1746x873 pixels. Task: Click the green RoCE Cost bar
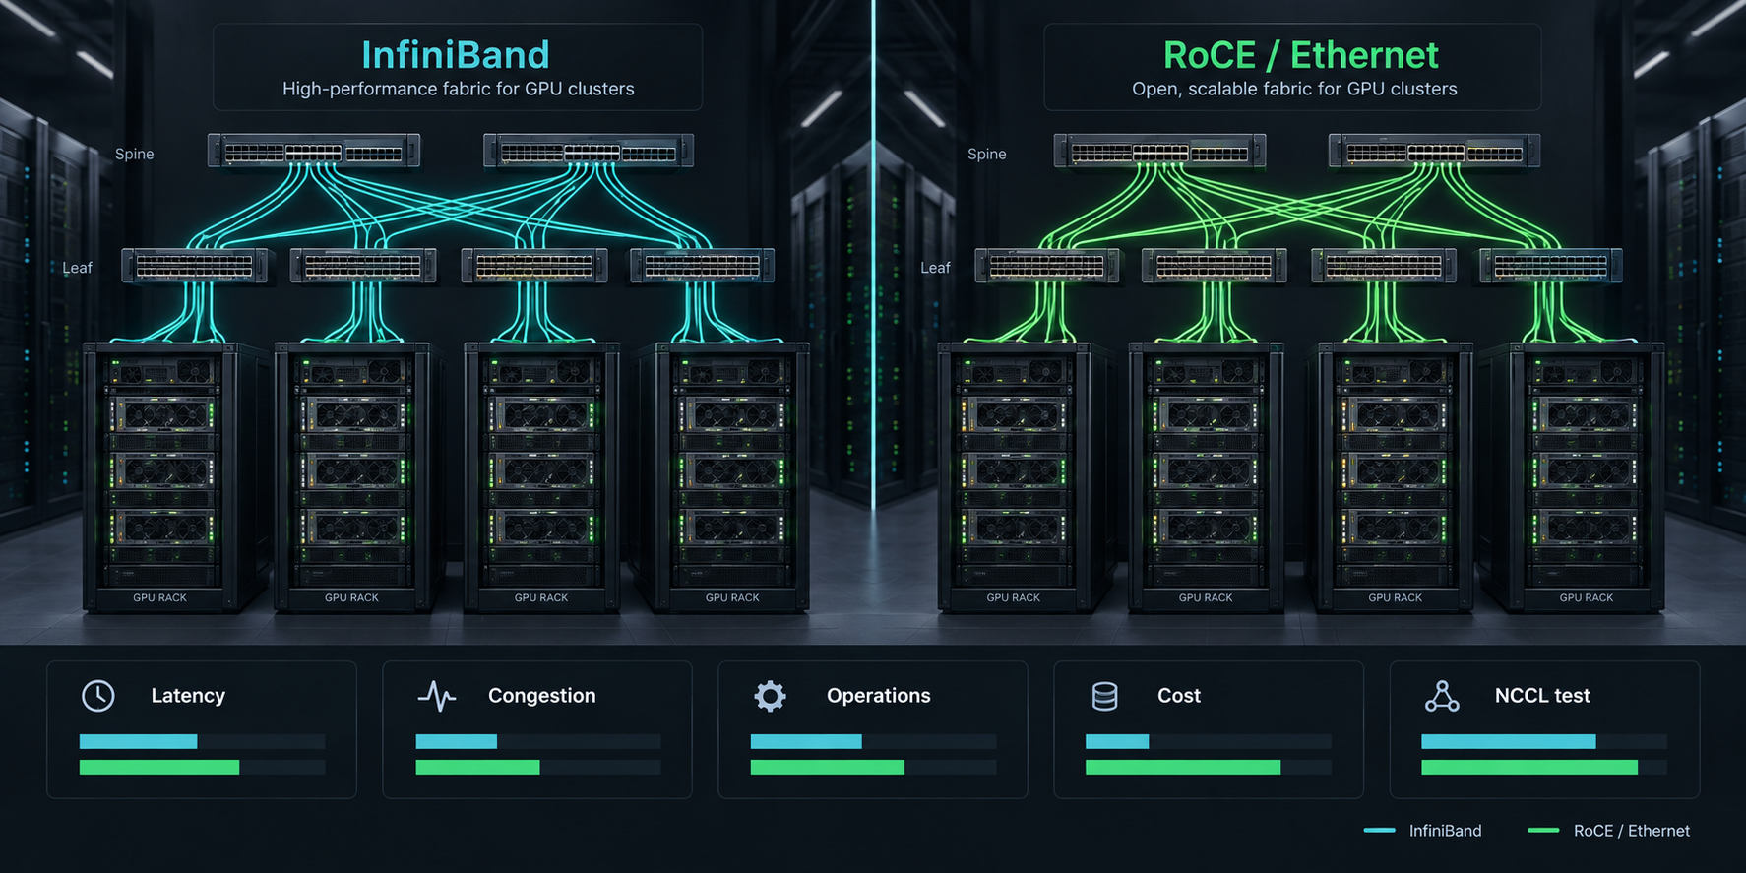pyautogui.click(x=1183, y=767)
